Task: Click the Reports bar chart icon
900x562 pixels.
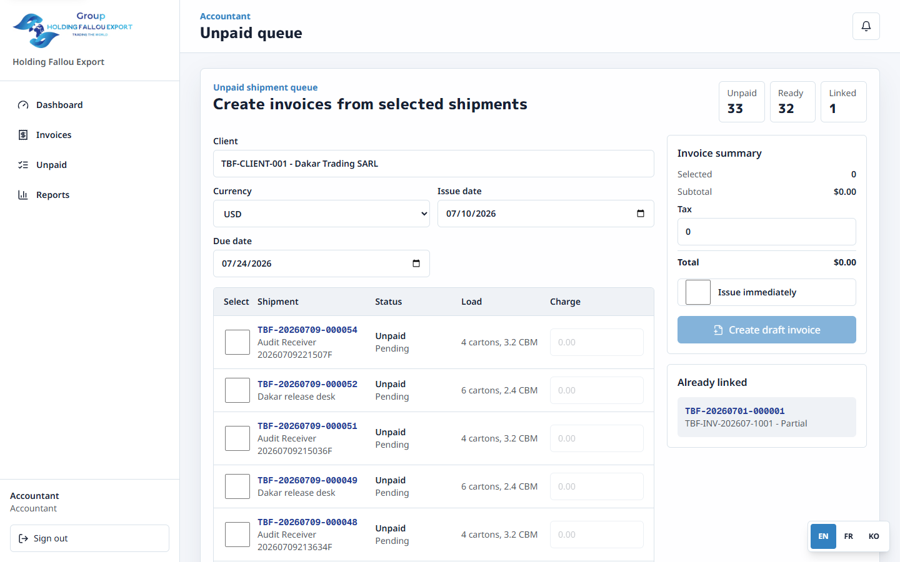Action: (23, 195)
